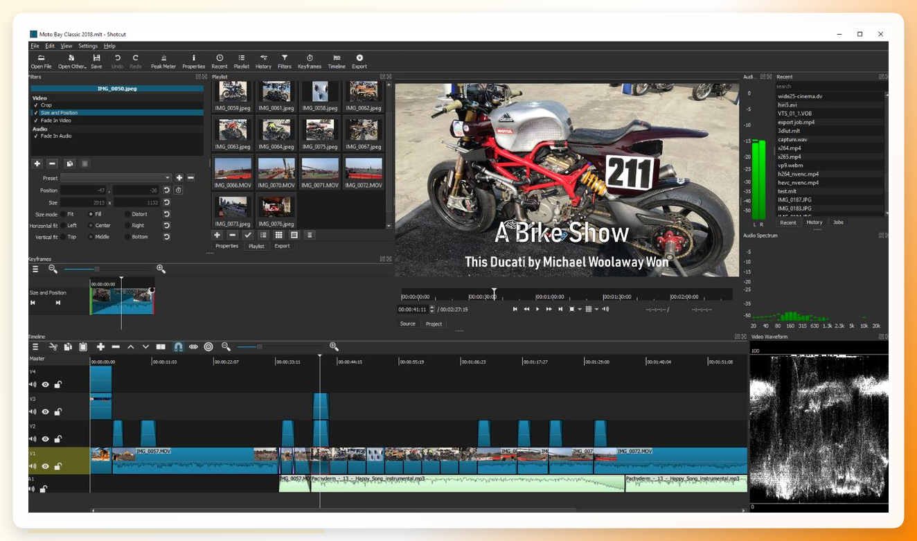Enable ripple all tracks target icon
Viewport: 917px width, 541px height.
pos(208,346)
